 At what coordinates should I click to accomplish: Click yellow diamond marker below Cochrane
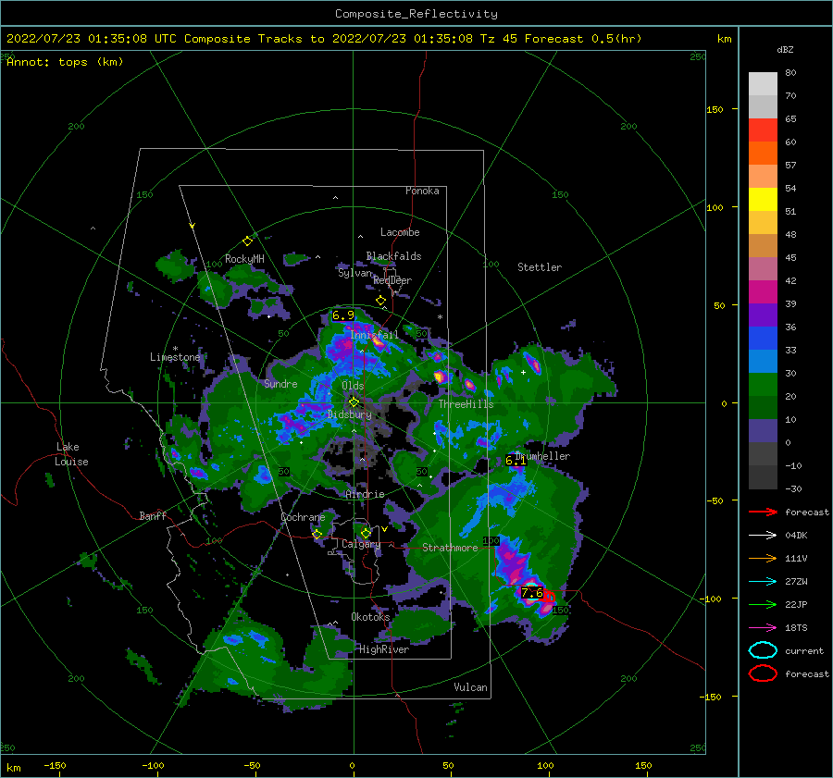(317, 534)
